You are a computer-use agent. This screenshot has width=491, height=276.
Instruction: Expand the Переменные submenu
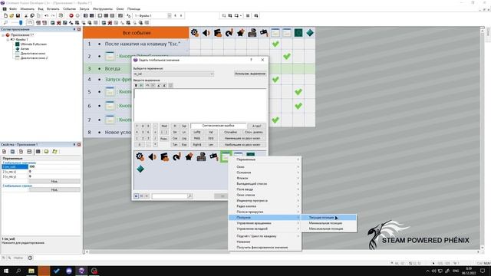pyautogui.click(x=265, y=159)
